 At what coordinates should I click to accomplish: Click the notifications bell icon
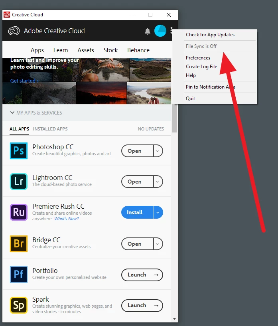pyautogui.click(x=148, y=31)
